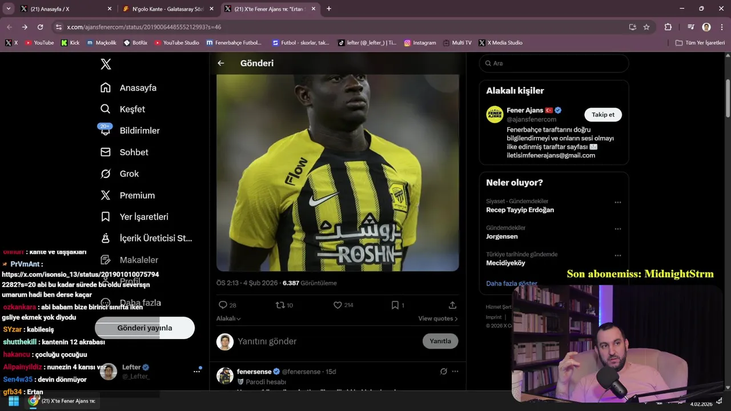Follow Fener Ajans with Takip et

click(x=603, y=115)
